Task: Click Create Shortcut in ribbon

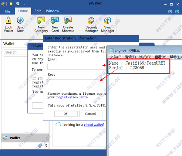Action: [x=68, y=25]
